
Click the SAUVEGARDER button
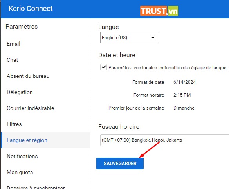120,164
